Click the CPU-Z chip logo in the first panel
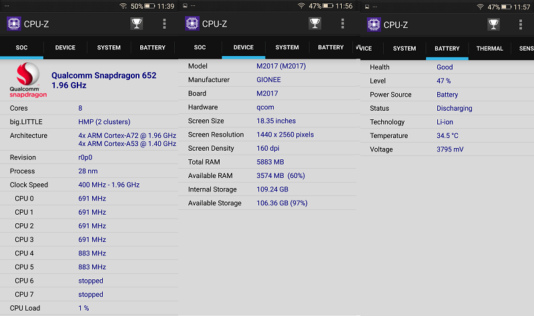The image size is (534, 316). [14, 24]
